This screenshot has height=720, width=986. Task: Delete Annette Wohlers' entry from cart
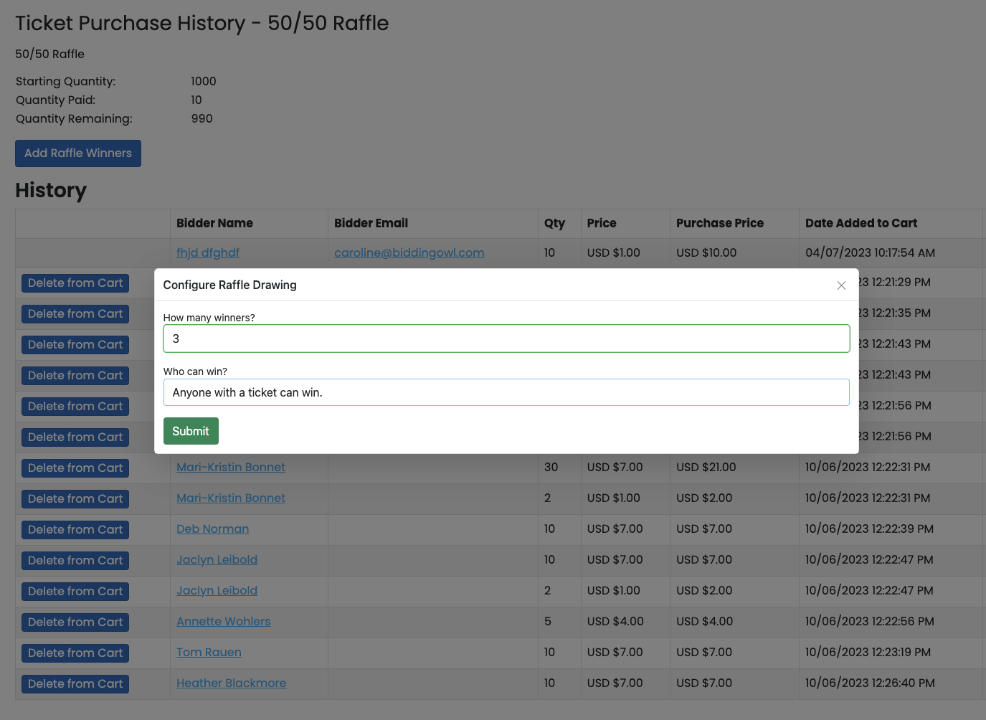(x=75, y=622)
